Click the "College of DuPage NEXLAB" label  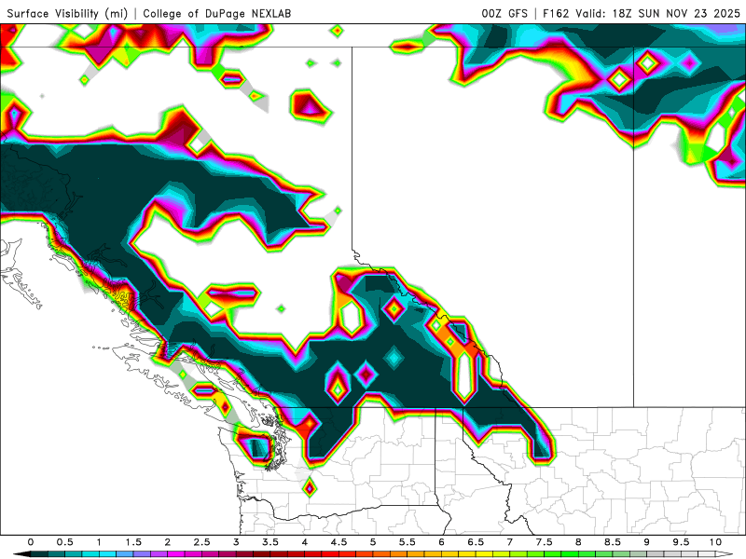point(217,13)
